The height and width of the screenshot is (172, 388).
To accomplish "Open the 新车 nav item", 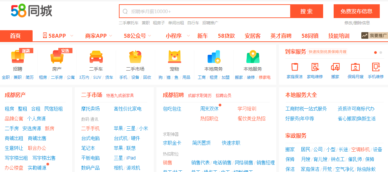I will 203,36.
